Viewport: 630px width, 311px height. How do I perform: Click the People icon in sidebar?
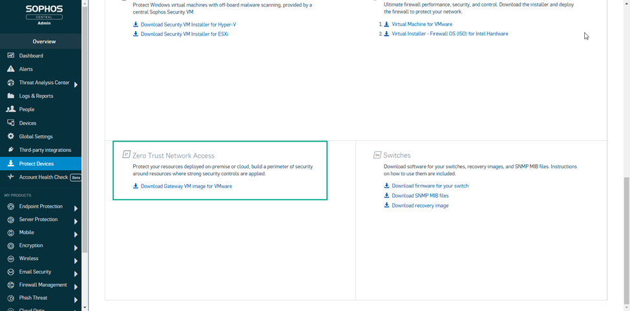[x=11, y=109]
